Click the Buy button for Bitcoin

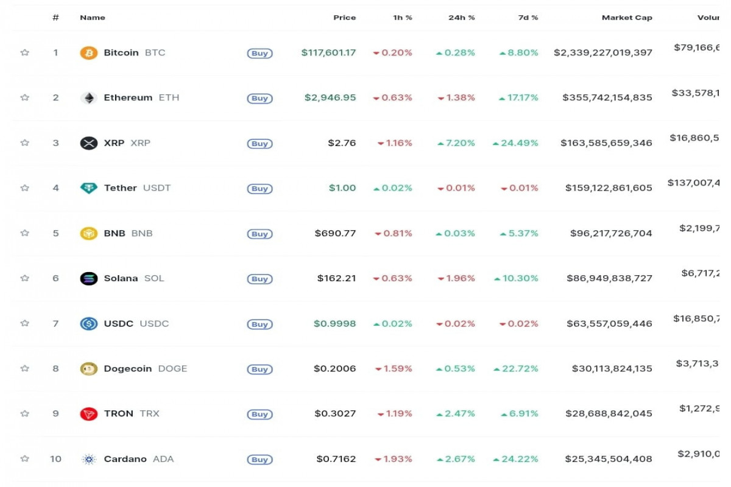click(x=260, y=54)
